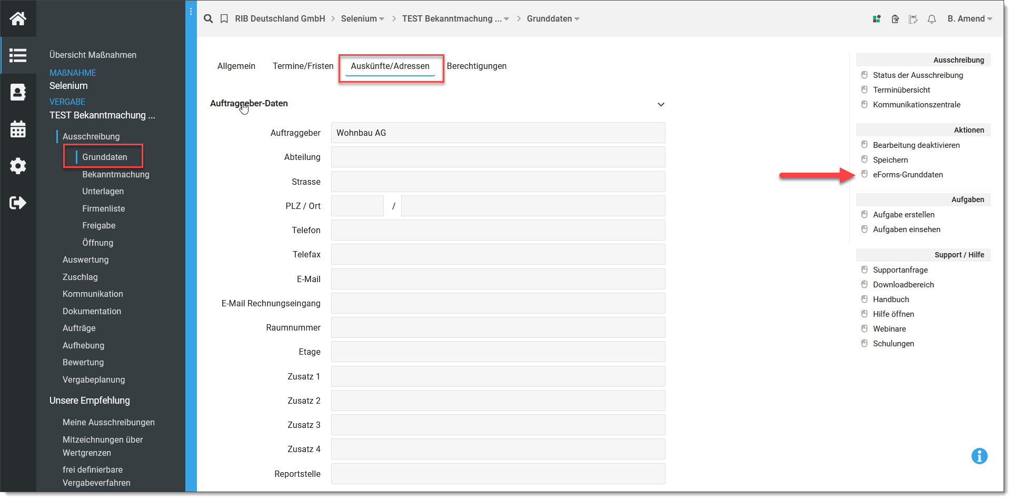Click mouse icon beside Status der Ausschreibung

[864, 75]
